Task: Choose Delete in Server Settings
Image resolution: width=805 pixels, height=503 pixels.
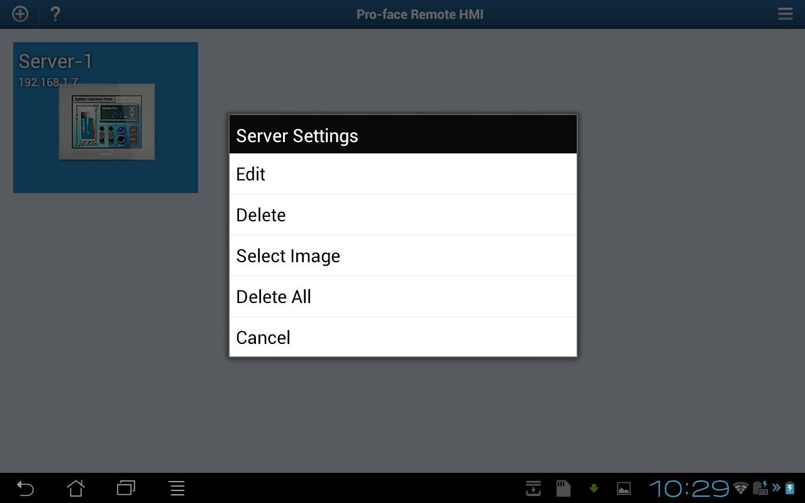Action: coord(403,215)
